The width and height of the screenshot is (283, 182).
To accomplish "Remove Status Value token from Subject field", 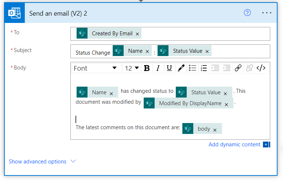I will [207, 52].
